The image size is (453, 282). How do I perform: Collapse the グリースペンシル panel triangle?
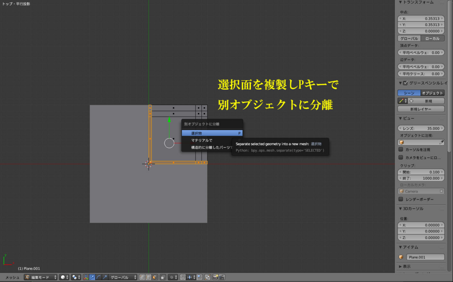400,83
